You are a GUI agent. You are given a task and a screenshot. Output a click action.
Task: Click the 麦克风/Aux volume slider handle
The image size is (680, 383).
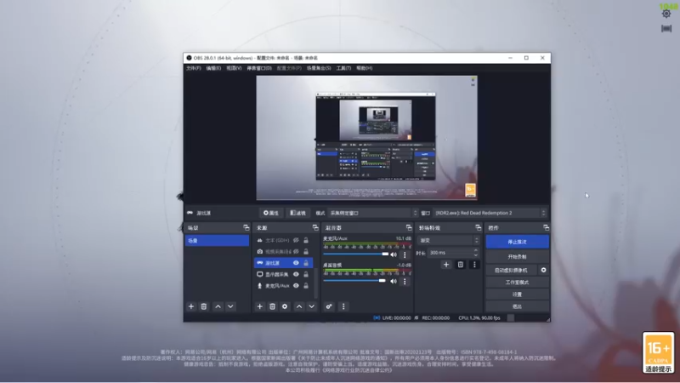pos(385,254)
